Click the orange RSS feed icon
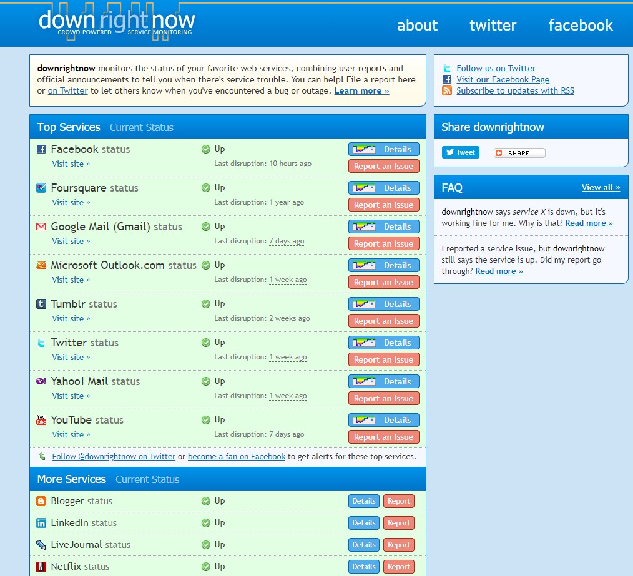The width and height of the screenshot is (633, 576). [446, 91]
